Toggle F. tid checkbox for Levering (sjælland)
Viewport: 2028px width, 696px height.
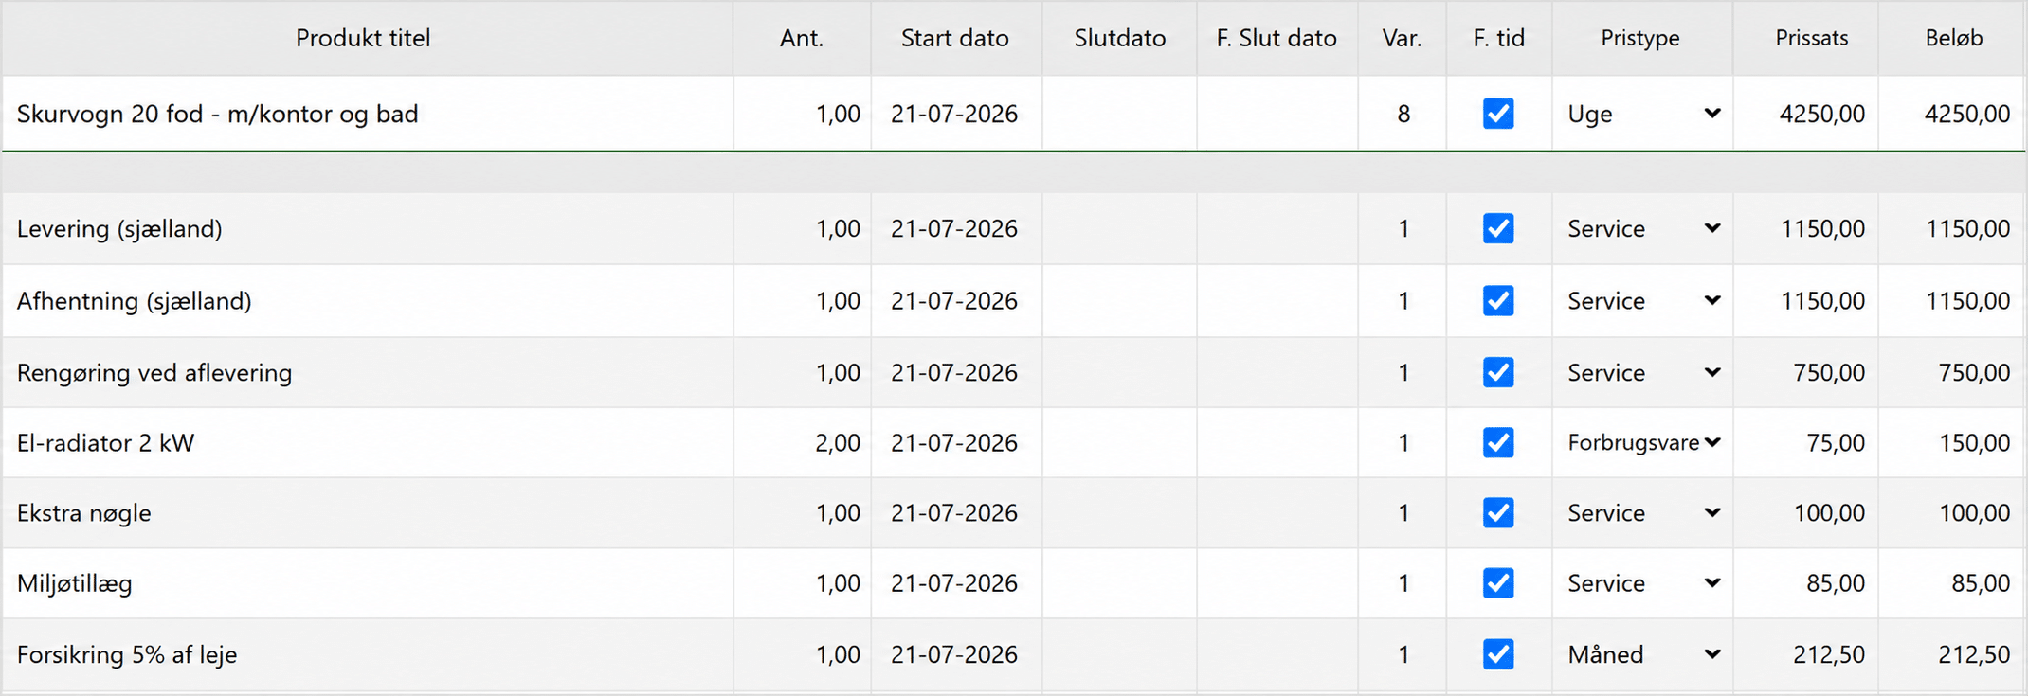pos(1498,228)
